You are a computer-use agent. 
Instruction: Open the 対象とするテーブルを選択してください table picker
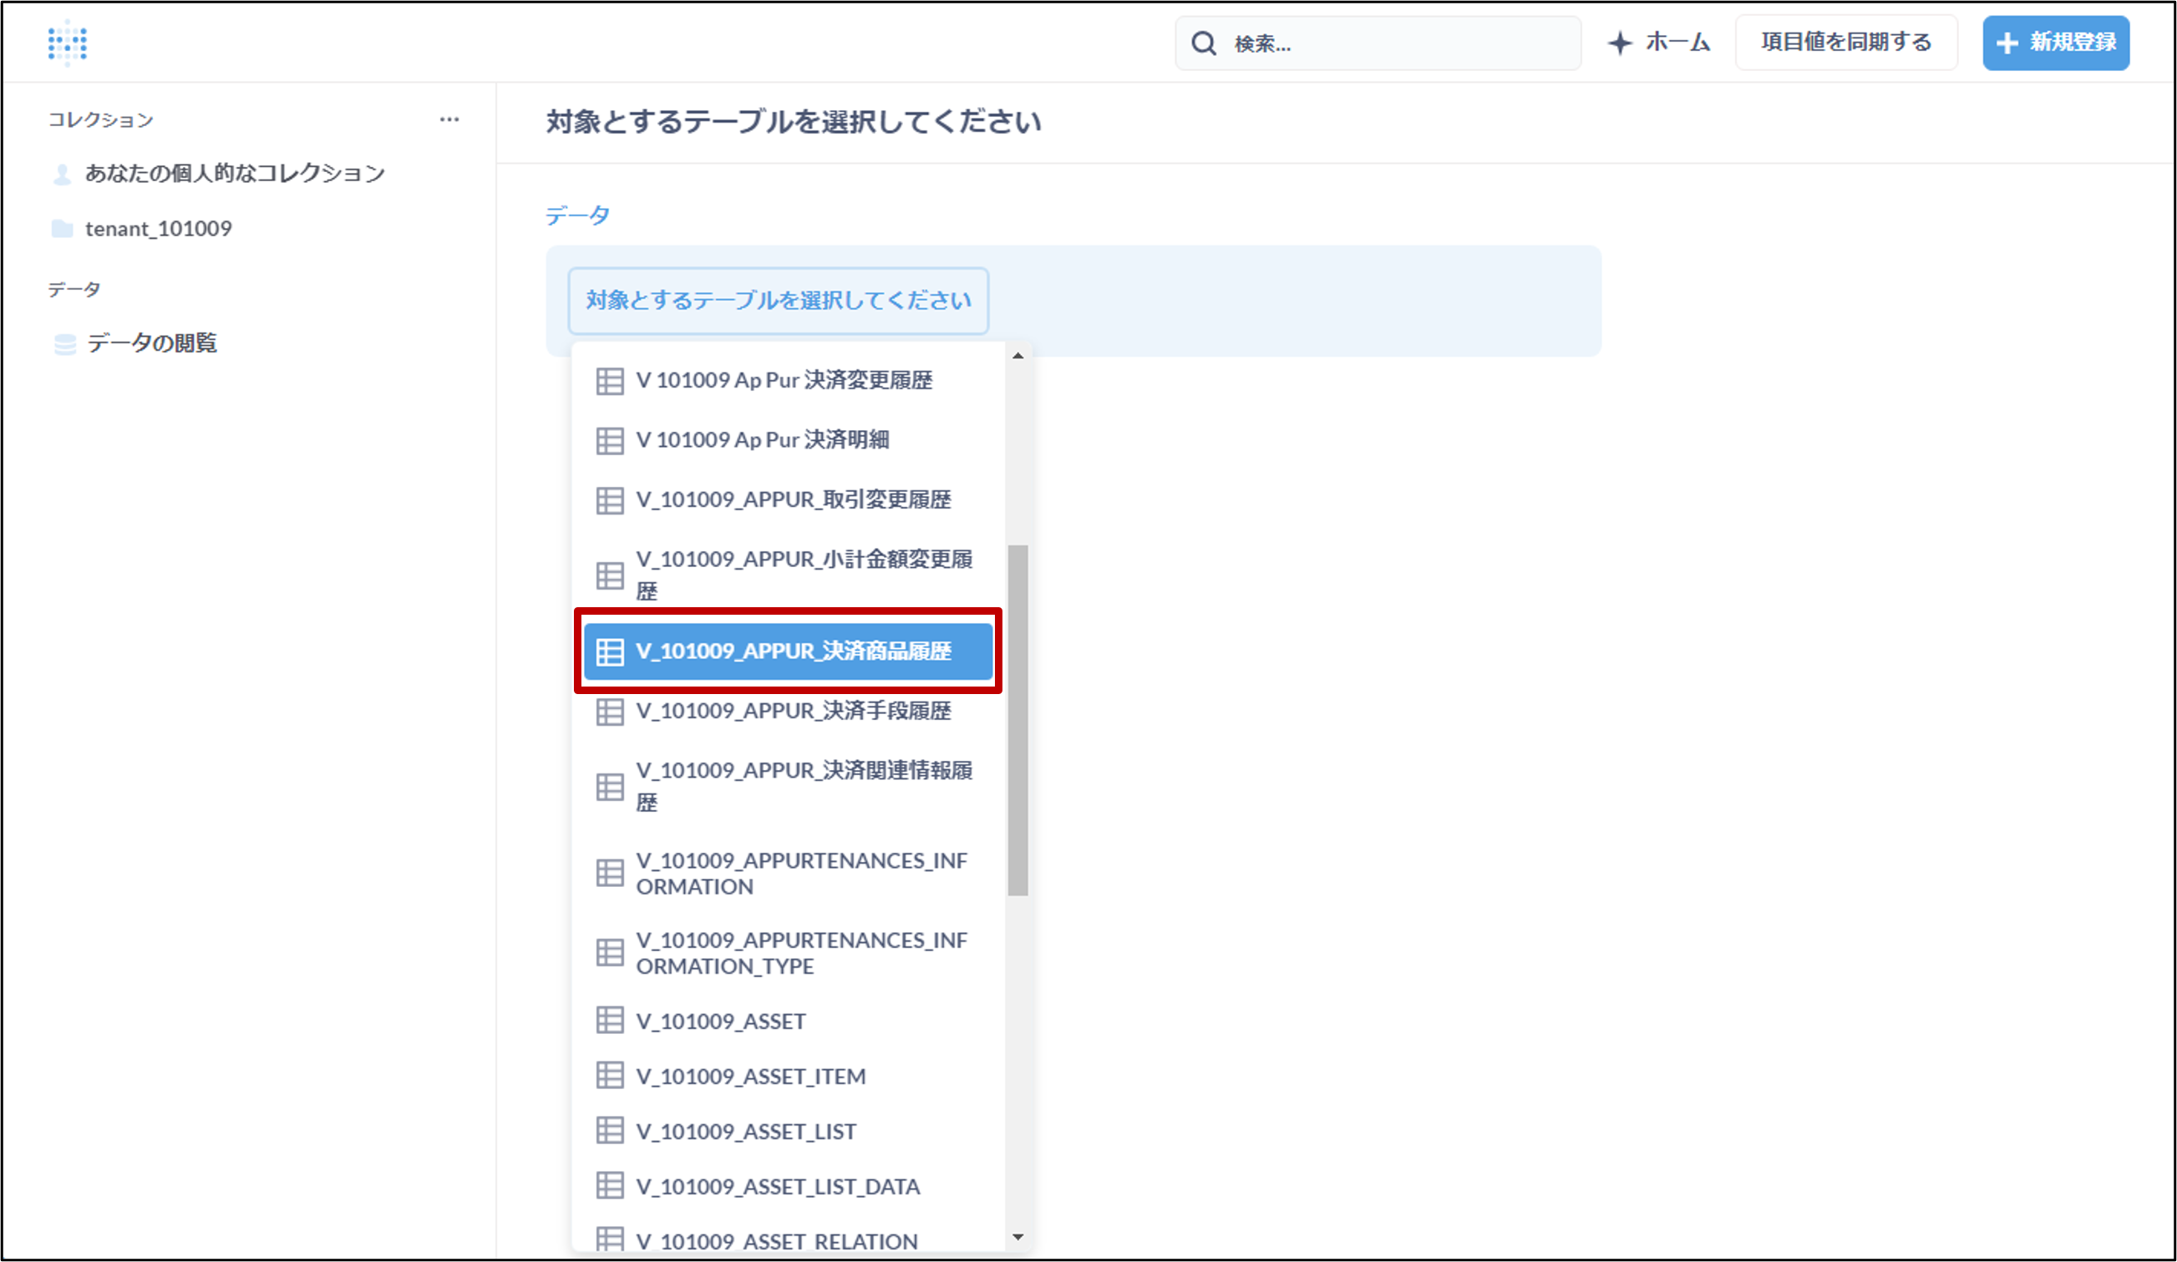(778, 301)
